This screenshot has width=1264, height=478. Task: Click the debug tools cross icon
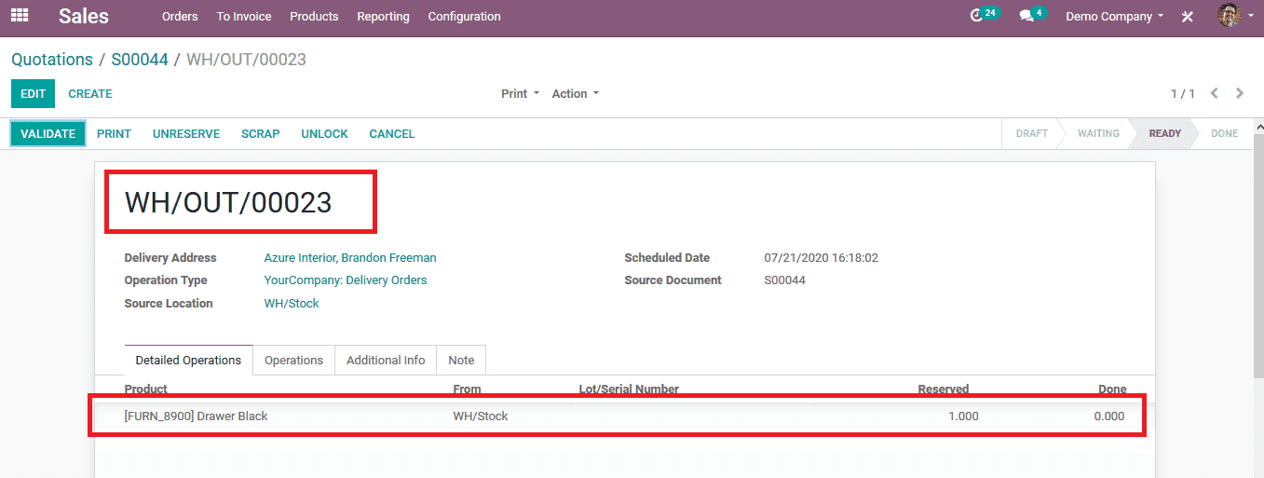pos(1188,17)
